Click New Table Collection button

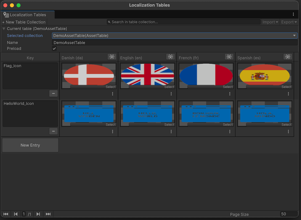pos(24,22)
